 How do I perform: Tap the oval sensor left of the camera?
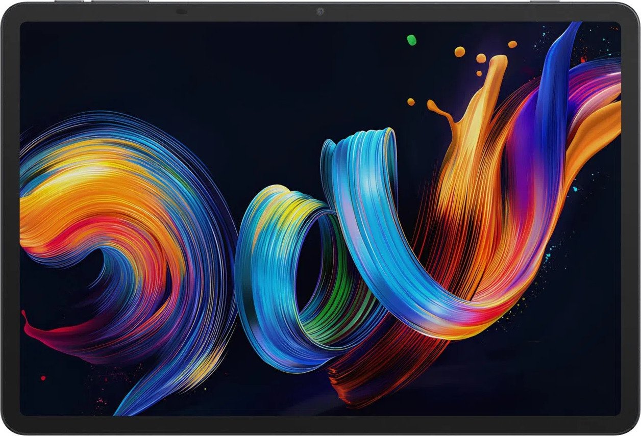coord(181,11)
